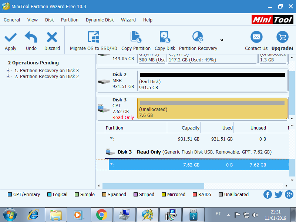Open network status tray icon

coord(246,215)
